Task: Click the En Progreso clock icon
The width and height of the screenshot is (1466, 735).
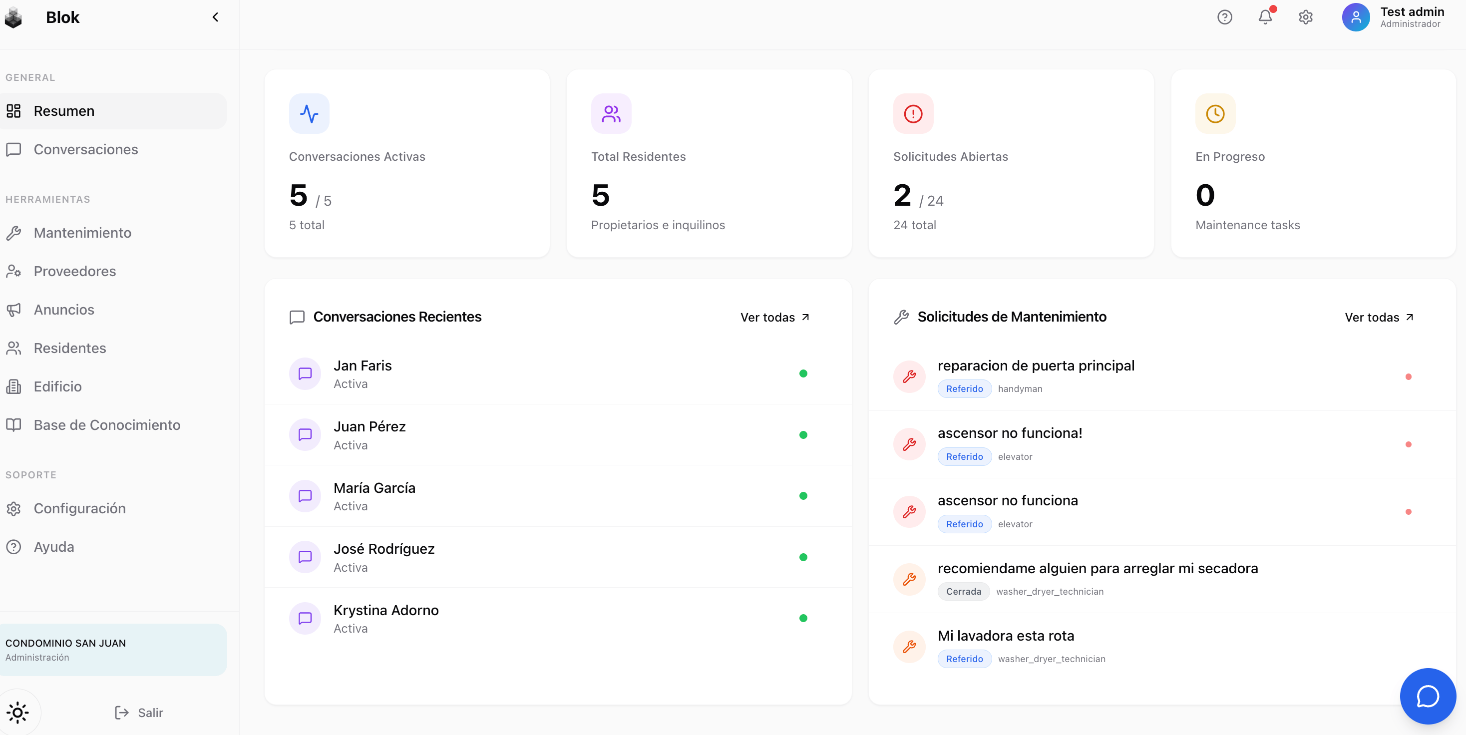Action: (1215, 114)
